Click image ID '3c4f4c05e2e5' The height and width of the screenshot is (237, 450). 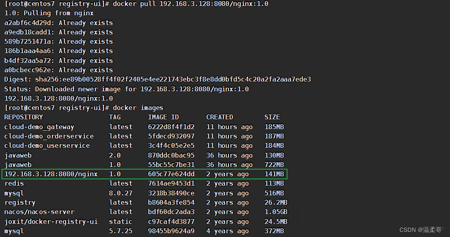171,146
